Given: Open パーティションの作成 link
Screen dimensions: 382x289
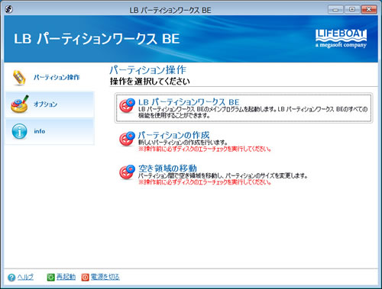Looking at the screenshot, I should point(173,135).
